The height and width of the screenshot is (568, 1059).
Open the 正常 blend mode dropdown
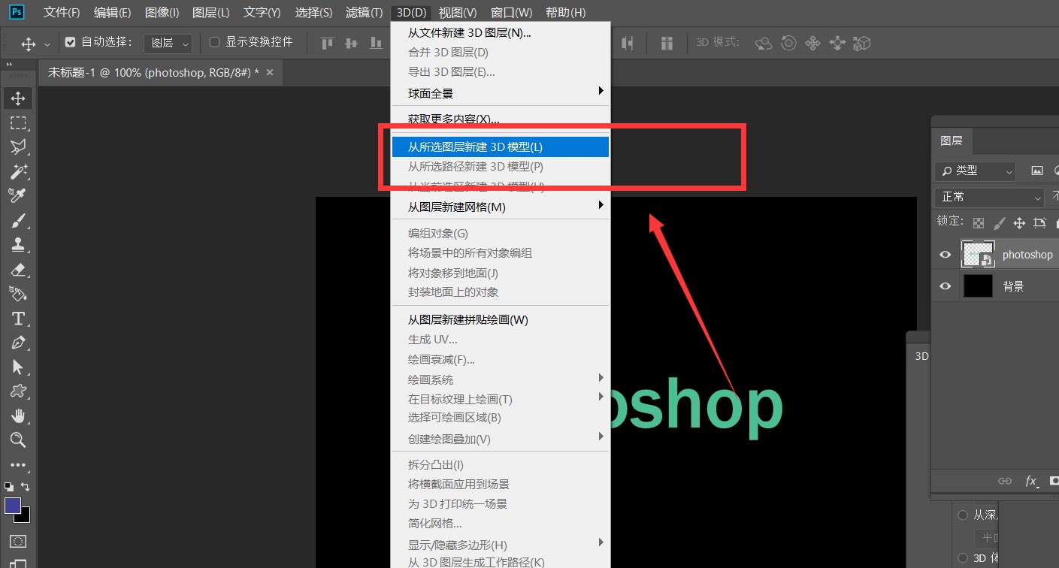coord(988,197)
